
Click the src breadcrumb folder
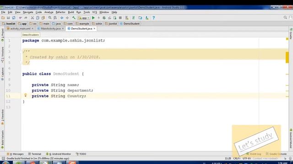33,24
